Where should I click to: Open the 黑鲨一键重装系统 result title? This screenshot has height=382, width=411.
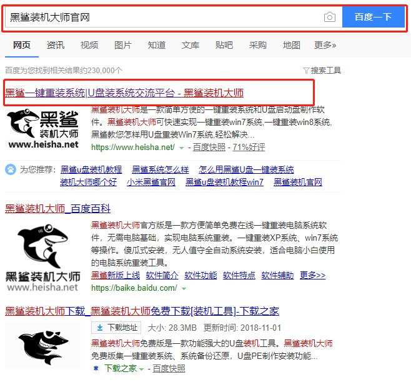tap(124, 93)
